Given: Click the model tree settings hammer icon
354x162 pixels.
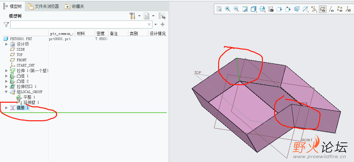Looking at the screenshot, I should click(x=132, y=16).
